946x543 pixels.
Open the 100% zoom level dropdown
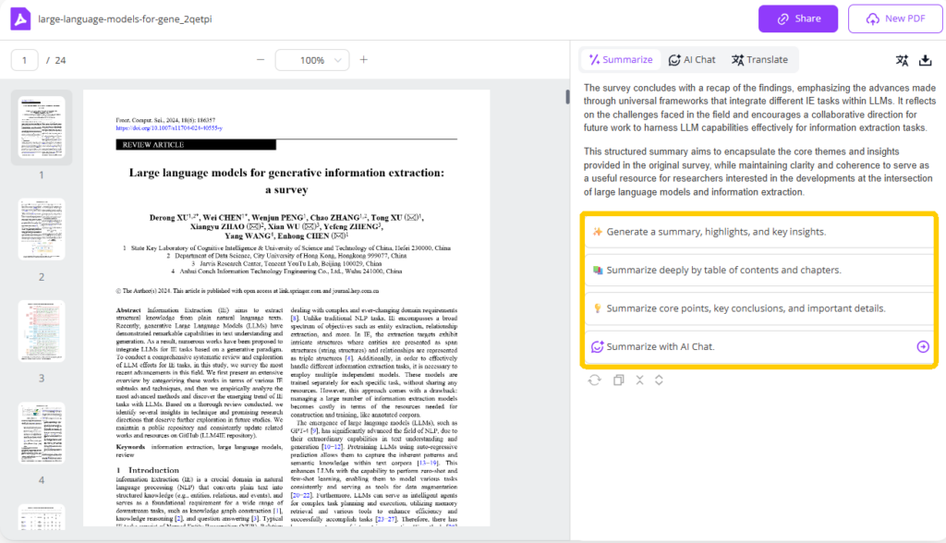pyautogui.click(x=312, y=60)
